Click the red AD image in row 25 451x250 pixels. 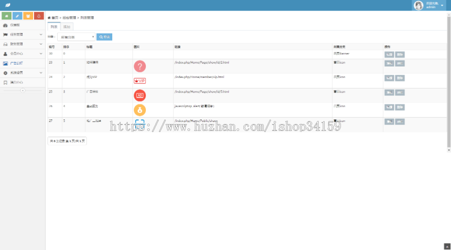140,95
